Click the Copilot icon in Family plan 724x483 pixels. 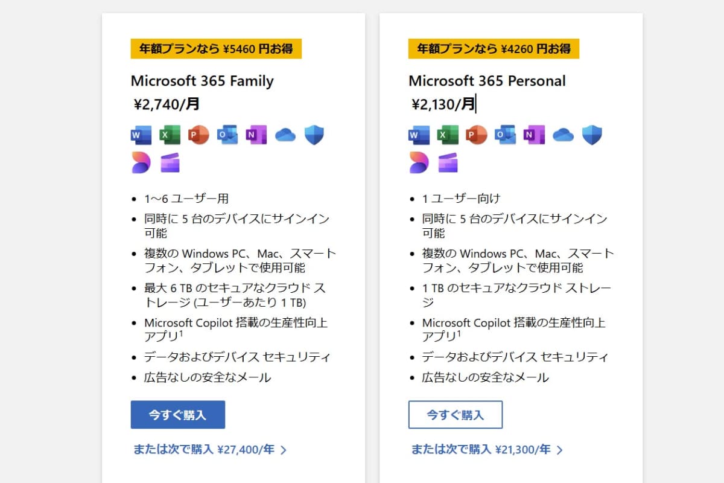pos(141,163)
